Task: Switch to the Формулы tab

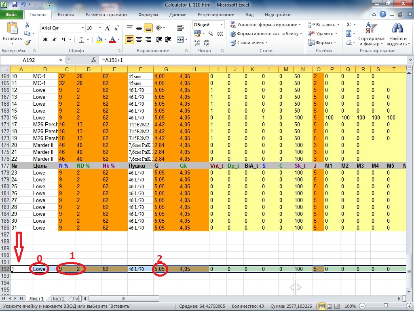Action: (x=148, y=15)
